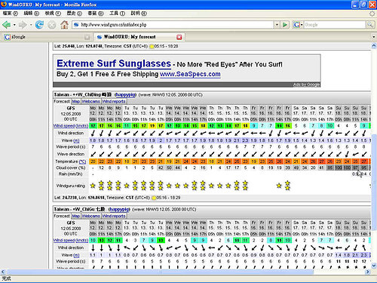
Task: Select Forecast tab of ChiGu spot
Action: click(62, 216)
